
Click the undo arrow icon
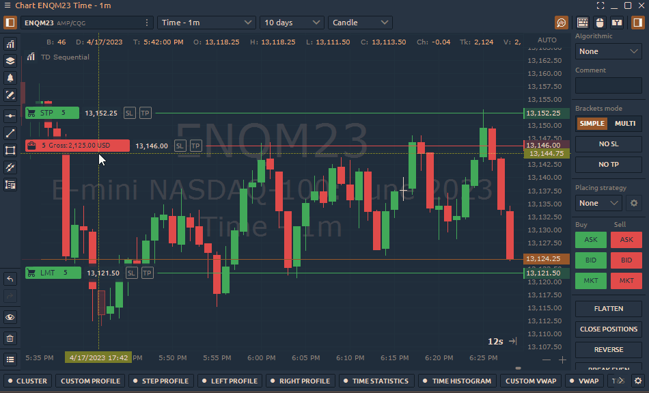point(10,279)
